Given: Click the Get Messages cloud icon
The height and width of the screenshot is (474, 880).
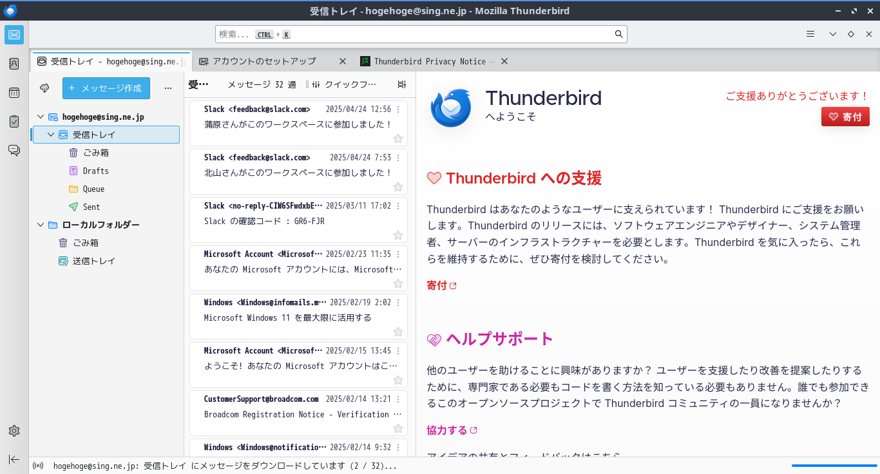Looking at the screenshot, I should coord(44,88).
